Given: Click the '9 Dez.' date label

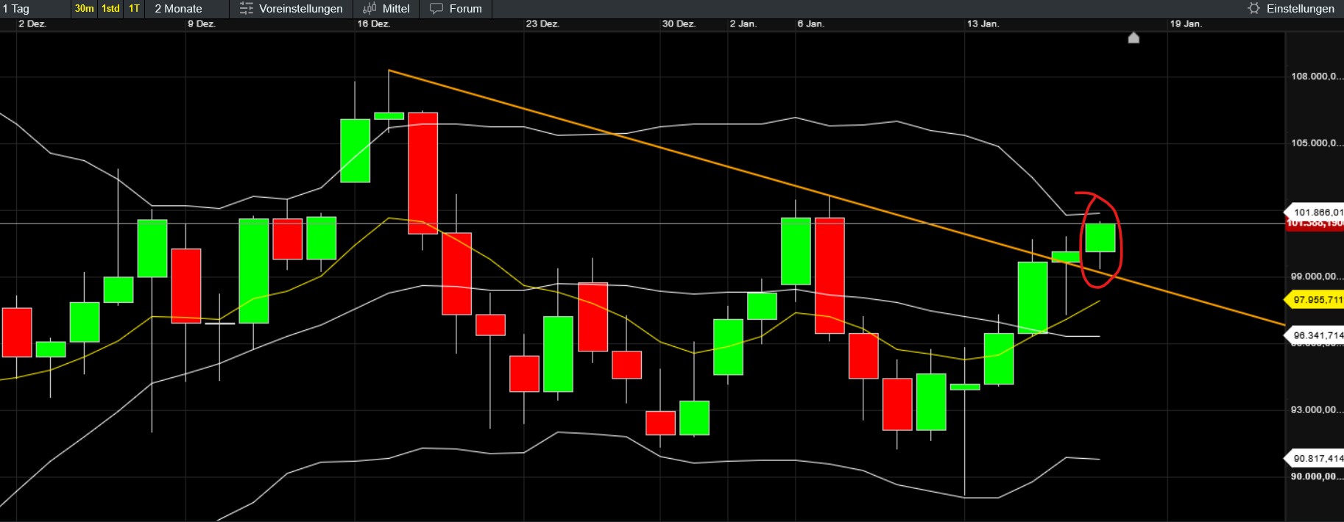Looking at the screenshot, I should coord(201,24).
